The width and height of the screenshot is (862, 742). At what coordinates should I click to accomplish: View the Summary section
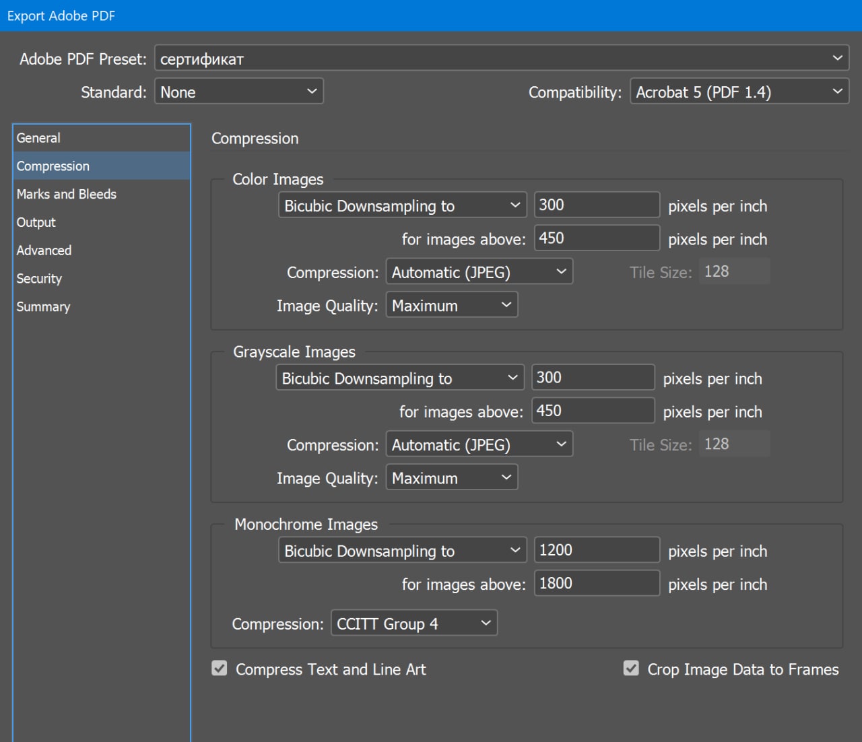43,307
